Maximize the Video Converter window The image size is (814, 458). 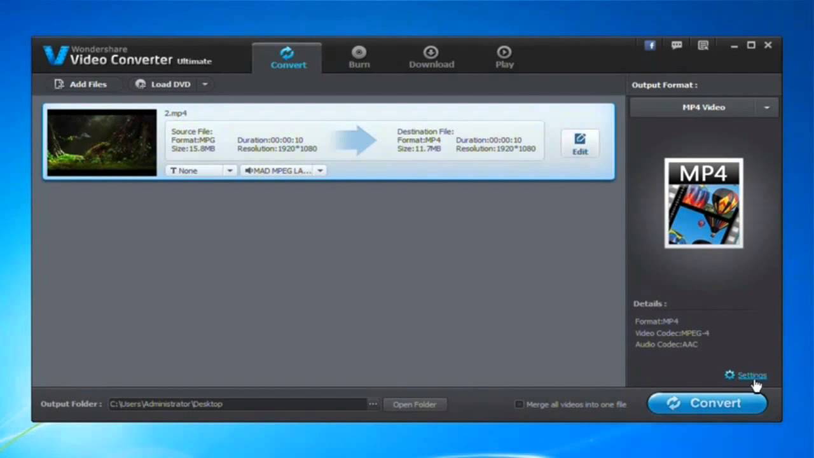point(751,45)
